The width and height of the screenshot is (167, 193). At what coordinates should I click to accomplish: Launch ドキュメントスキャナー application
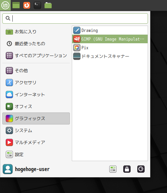110,56
